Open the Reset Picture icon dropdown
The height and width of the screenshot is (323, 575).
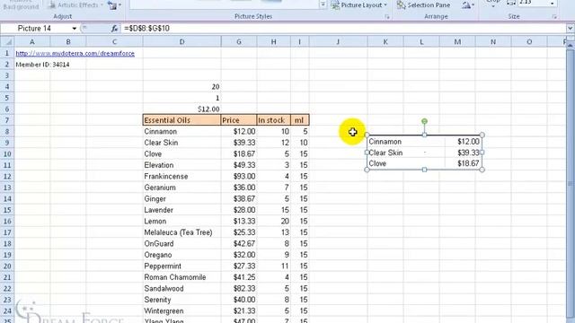114,5
